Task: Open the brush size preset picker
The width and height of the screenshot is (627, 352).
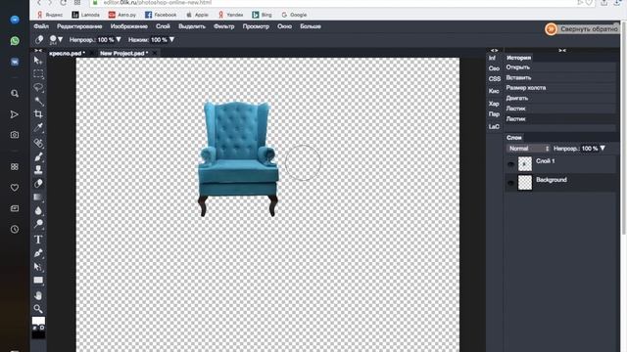Action: point(56,39)
